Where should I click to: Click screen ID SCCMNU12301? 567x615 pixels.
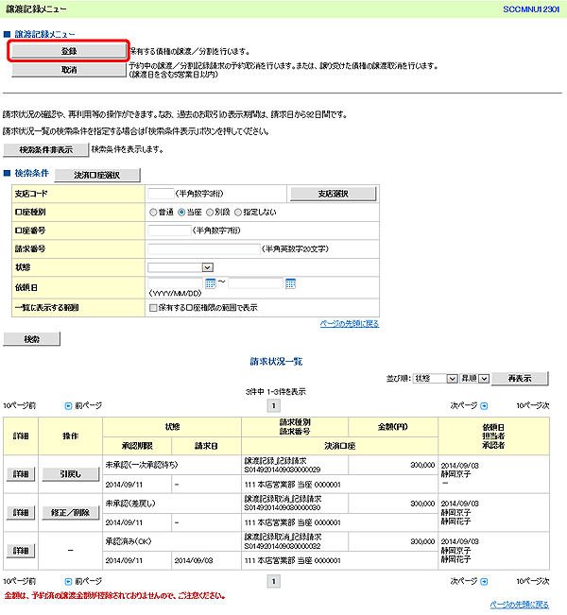point(531,9)
